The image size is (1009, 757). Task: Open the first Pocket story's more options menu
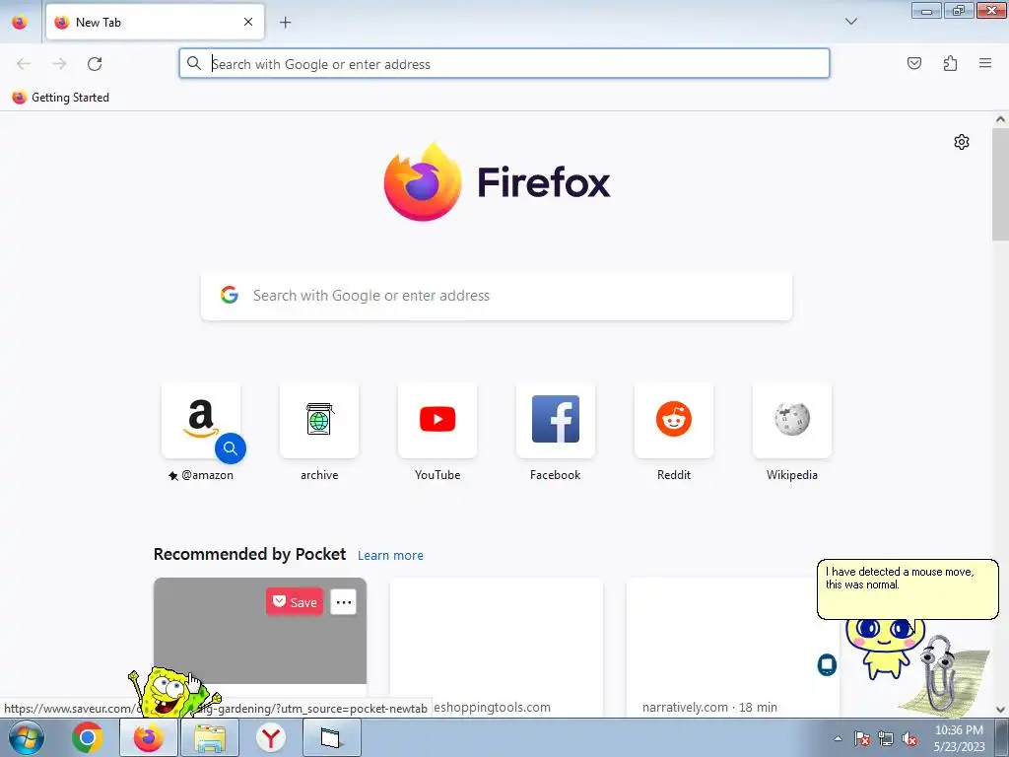click(344, 602)
